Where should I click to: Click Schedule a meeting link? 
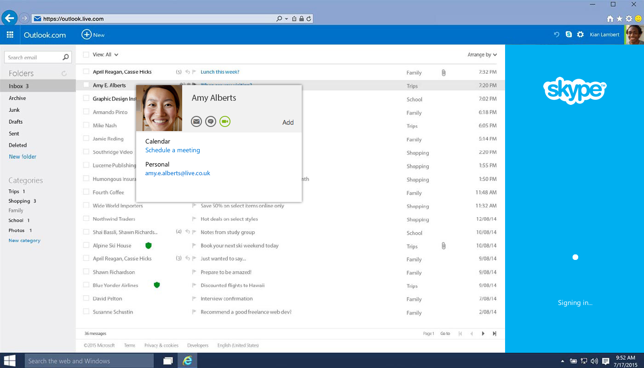coord(172,150)
